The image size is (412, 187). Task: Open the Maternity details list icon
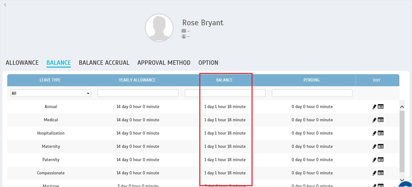tap(381, 147)
